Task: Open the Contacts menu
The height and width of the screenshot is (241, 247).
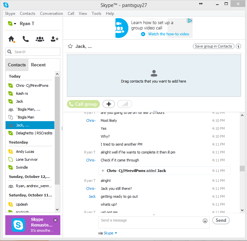Action: (x=28, y=14)
